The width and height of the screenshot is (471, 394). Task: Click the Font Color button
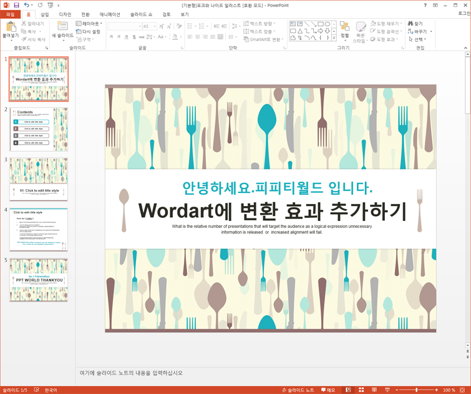pos(175,37)
